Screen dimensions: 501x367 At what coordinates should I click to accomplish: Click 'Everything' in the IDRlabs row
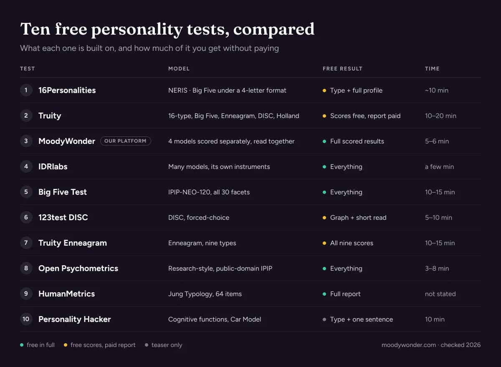pos(346,166)
